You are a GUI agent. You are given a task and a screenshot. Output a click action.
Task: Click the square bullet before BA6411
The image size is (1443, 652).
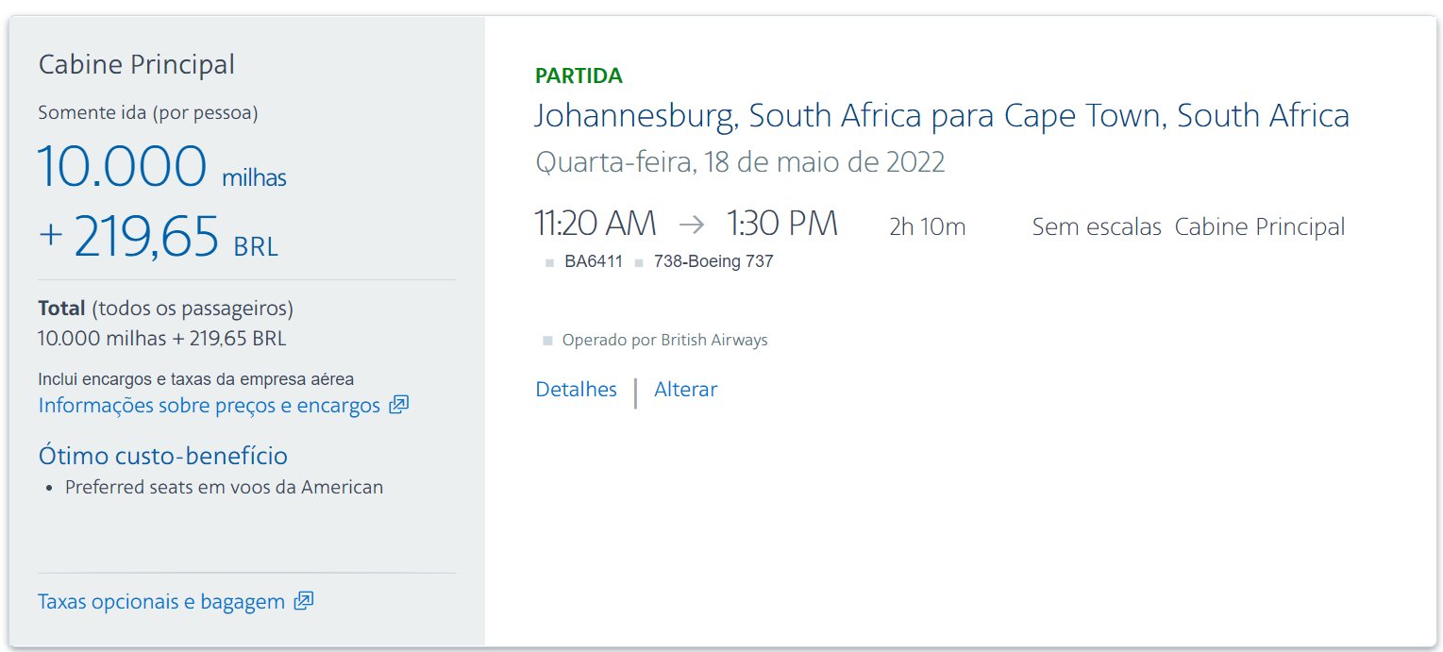click(550, 263)
